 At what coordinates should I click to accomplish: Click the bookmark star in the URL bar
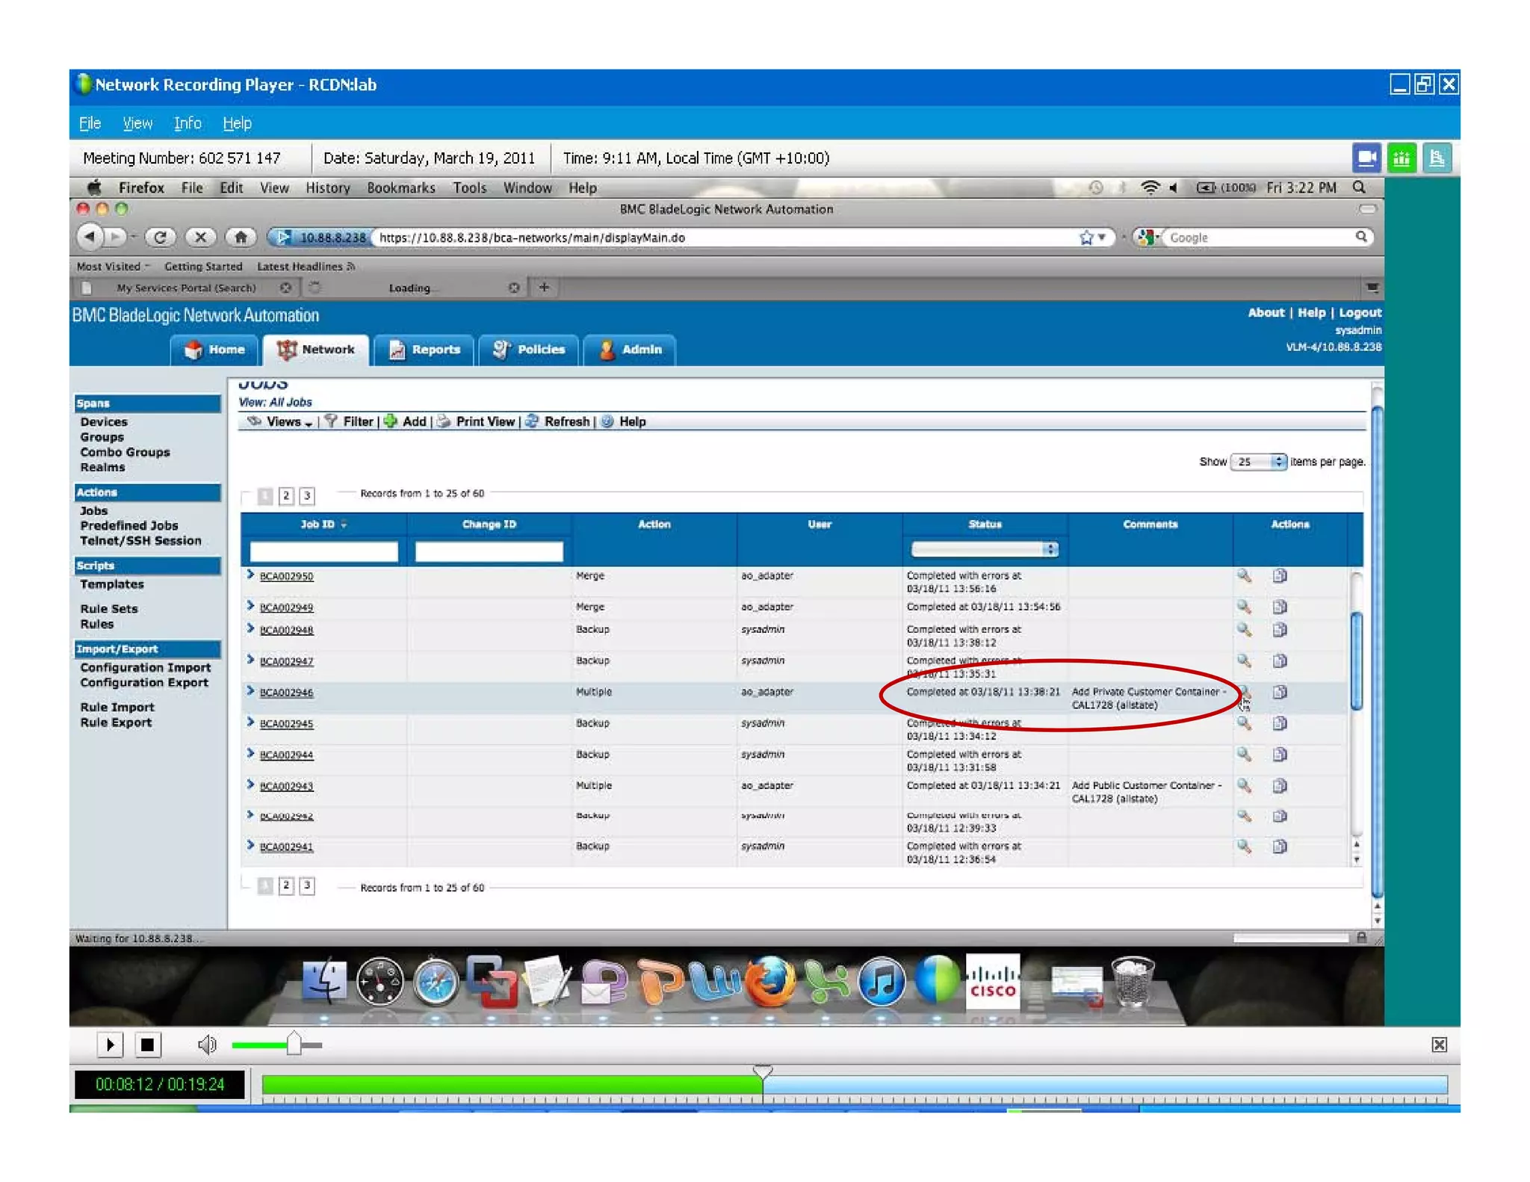(x=1086, y=238)
